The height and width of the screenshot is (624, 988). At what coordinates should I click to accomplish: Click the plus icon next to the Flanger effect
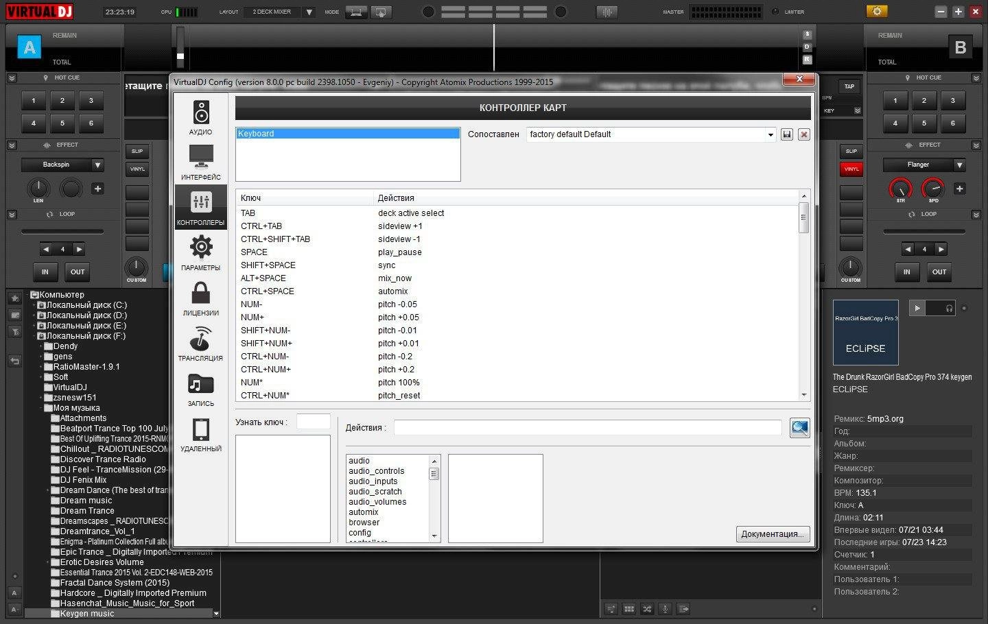tap(959, 189)
